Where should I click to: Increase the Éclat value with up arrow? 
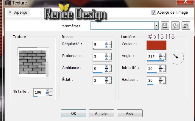[107, 79]
